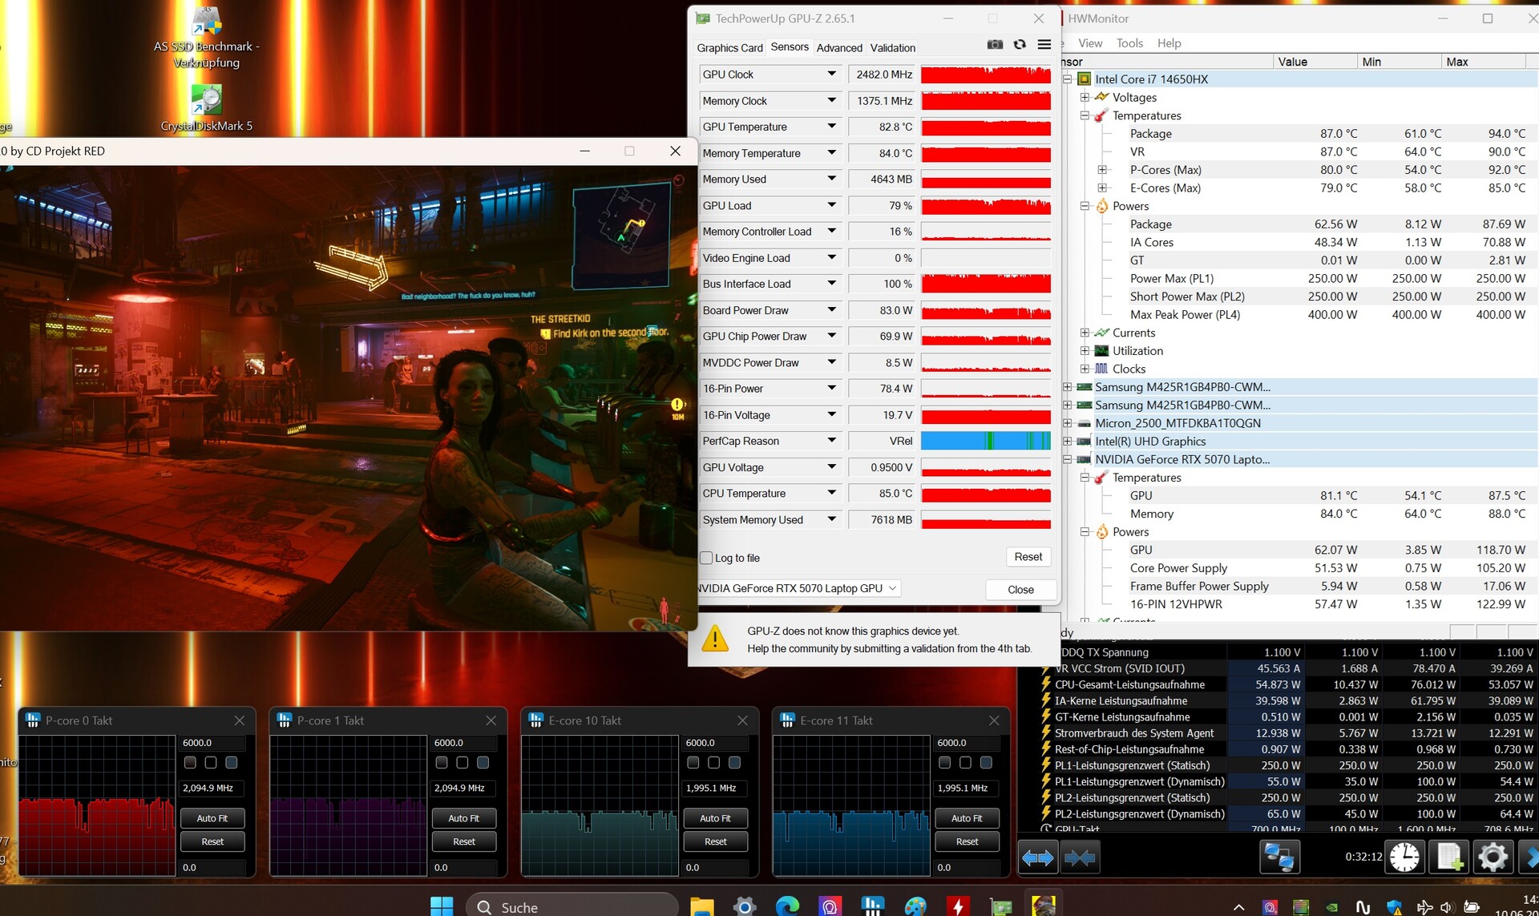Click GPU-Z refresh sensors icon

(x=1020, y=45)
